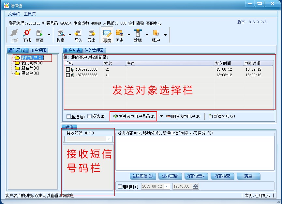
Task: Open the 2013-08-12 date picker dropdown
Action: point(167,187)
